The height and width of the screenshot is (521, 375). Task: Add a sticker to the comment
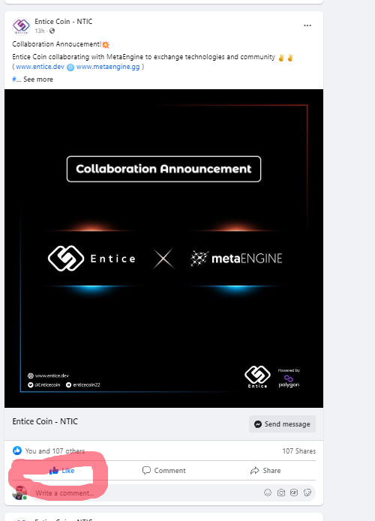point(307,493)
